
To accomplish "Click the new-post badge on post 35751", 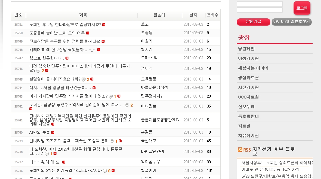I will (x=104, y=25).
